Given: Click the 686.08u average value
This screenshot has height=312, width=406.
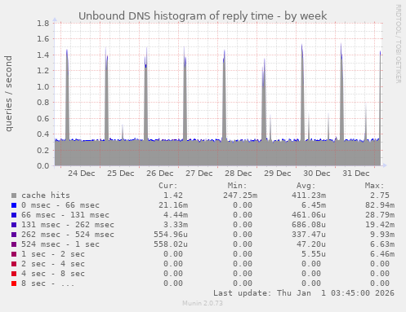Looking at the screenshot, I should (x=309, y=225).
